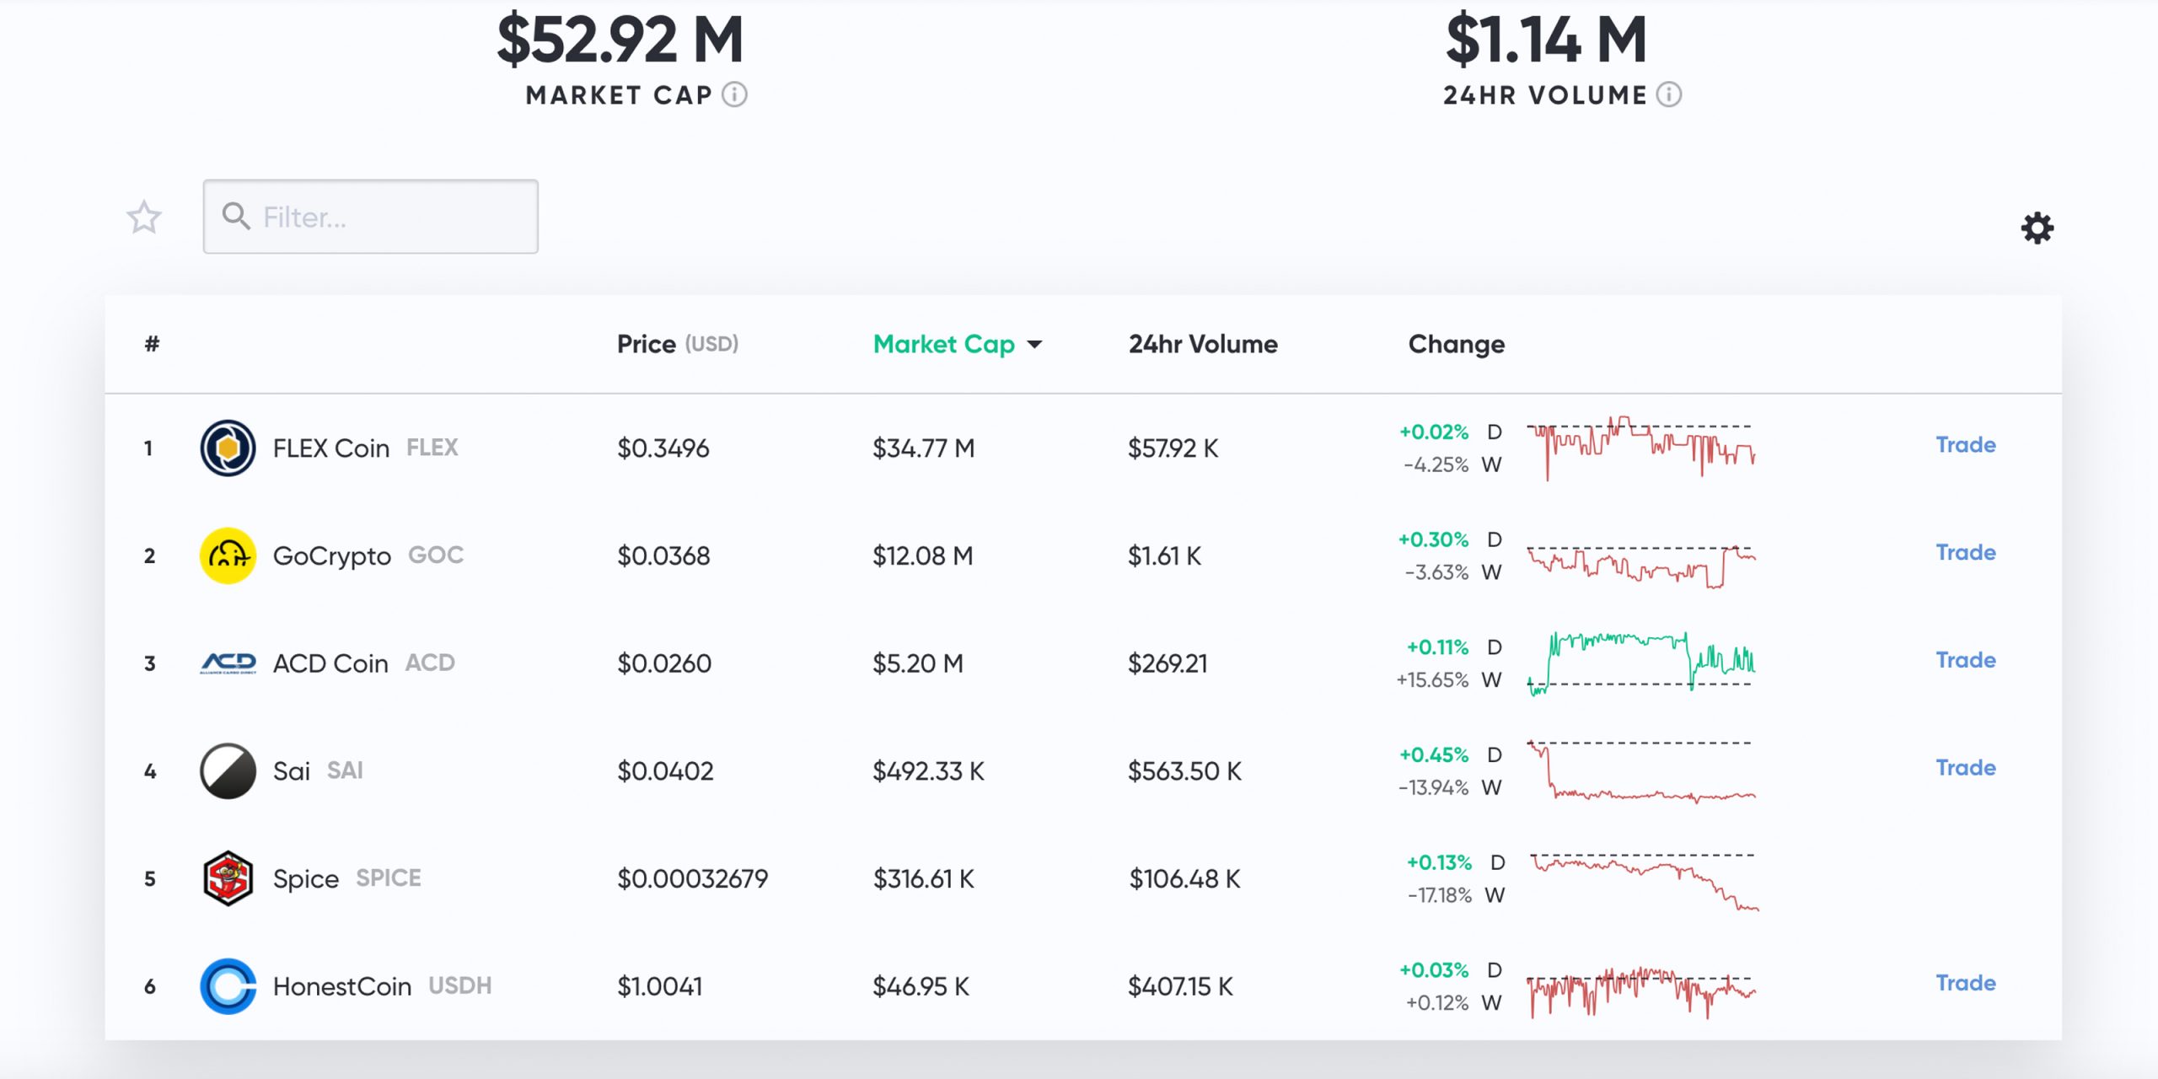
Task: Click the FLEX Coin logo icon
Action: click(228, 448)
